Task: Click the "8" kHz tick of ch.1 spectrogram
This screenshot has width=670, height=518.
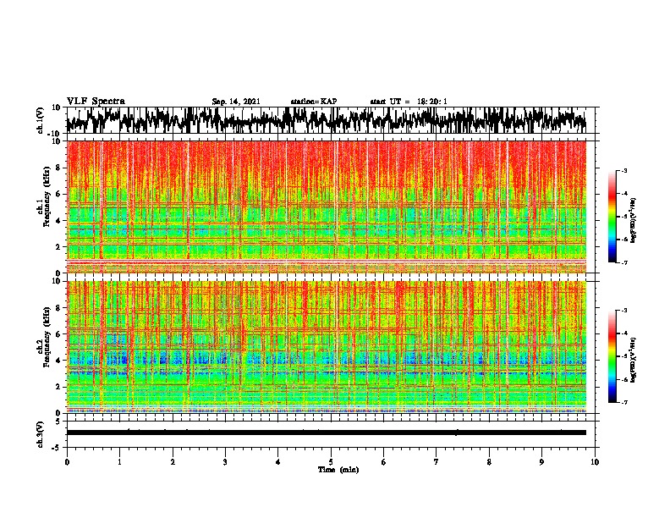Action: [x=58, y=168]
